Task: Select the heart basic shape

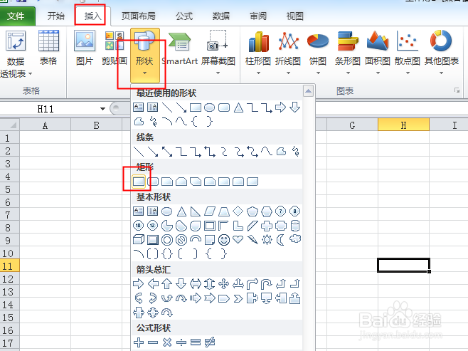Action: pyautogui.click(x=238, y=239)
